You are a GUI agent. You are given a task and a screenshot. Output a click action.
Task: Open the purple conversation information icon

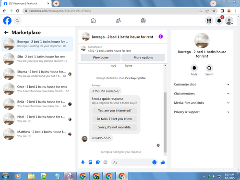(x=160, y=36)
